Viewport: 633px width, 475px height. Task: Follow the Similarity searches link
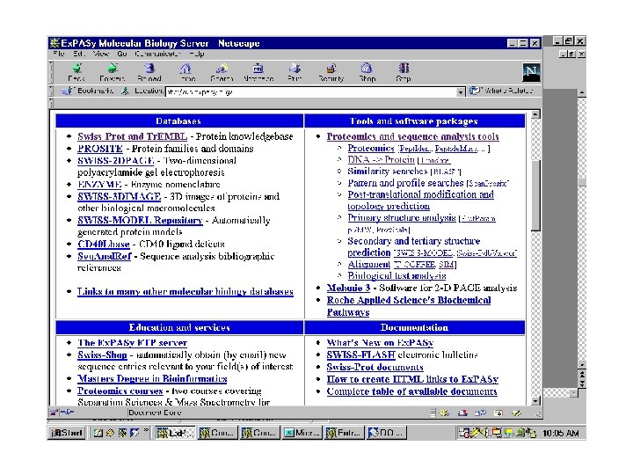coord(388,172)
